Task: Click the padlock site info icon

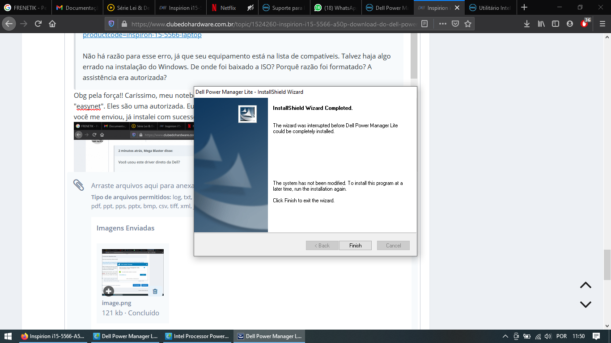Action: click(x=123, y=24)
